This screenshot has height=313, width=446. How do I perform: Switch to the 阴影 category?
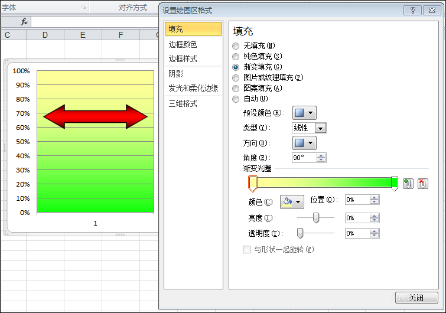tap(193, 74)
